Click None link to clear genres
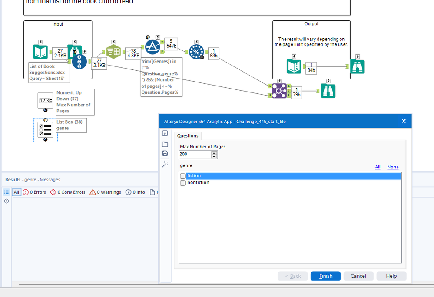The image size is (434, 297). click(393, 167)
